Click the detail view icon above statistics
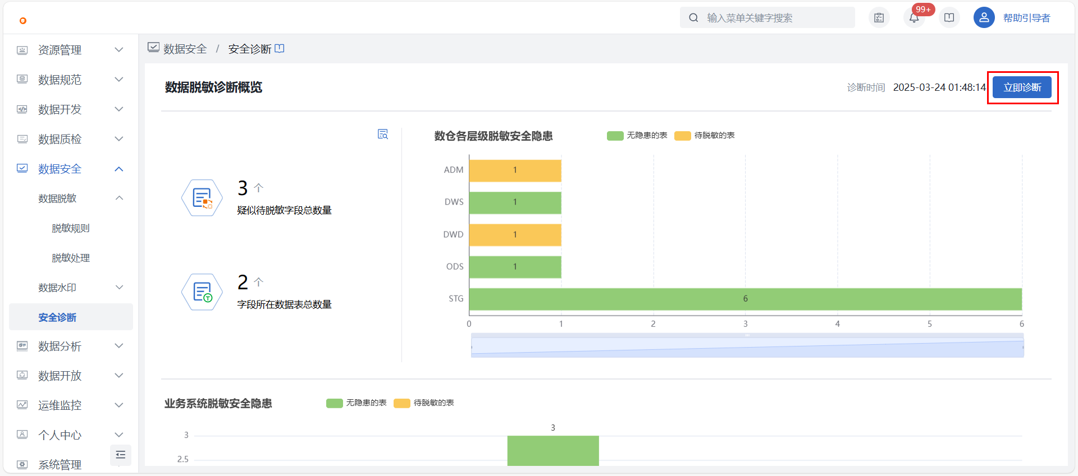 383,134
